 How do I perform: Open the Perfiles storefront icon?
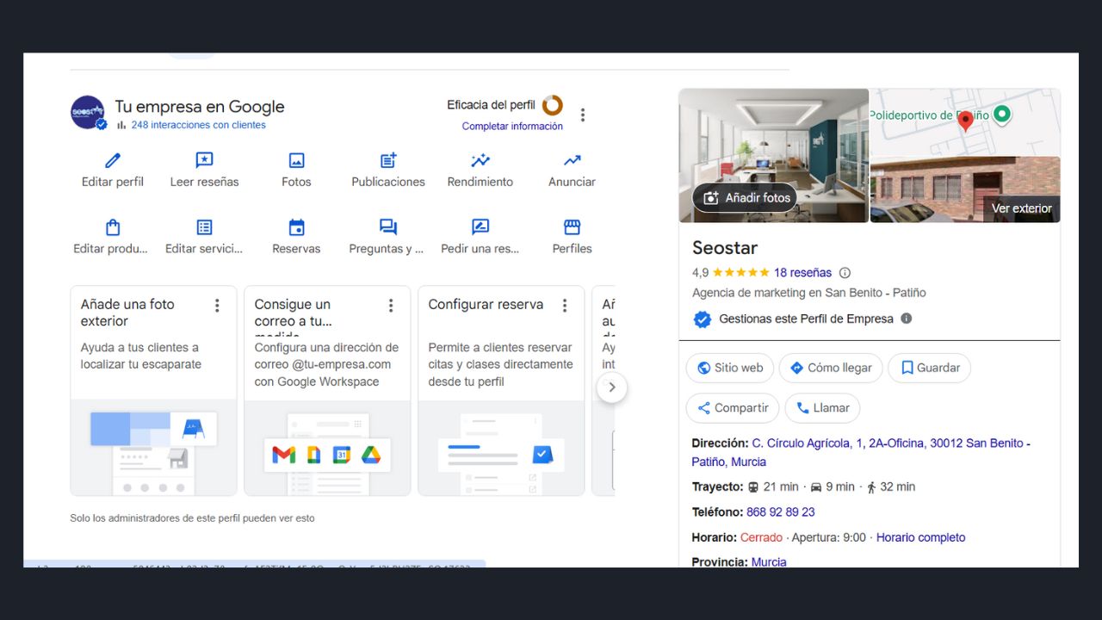tap(572, 227)
